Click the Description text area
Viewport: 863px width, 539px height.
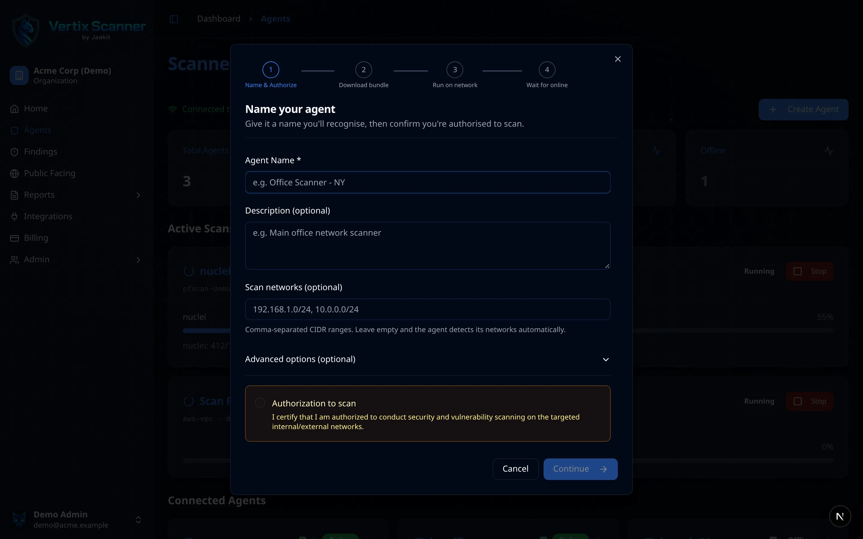pos(428,246)
